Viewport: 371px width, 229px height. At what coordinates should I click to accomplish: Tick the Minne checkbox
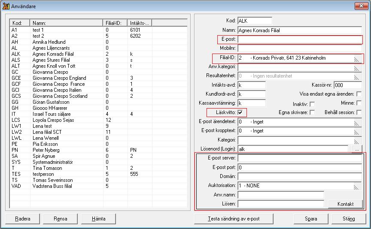click(359, 103)
